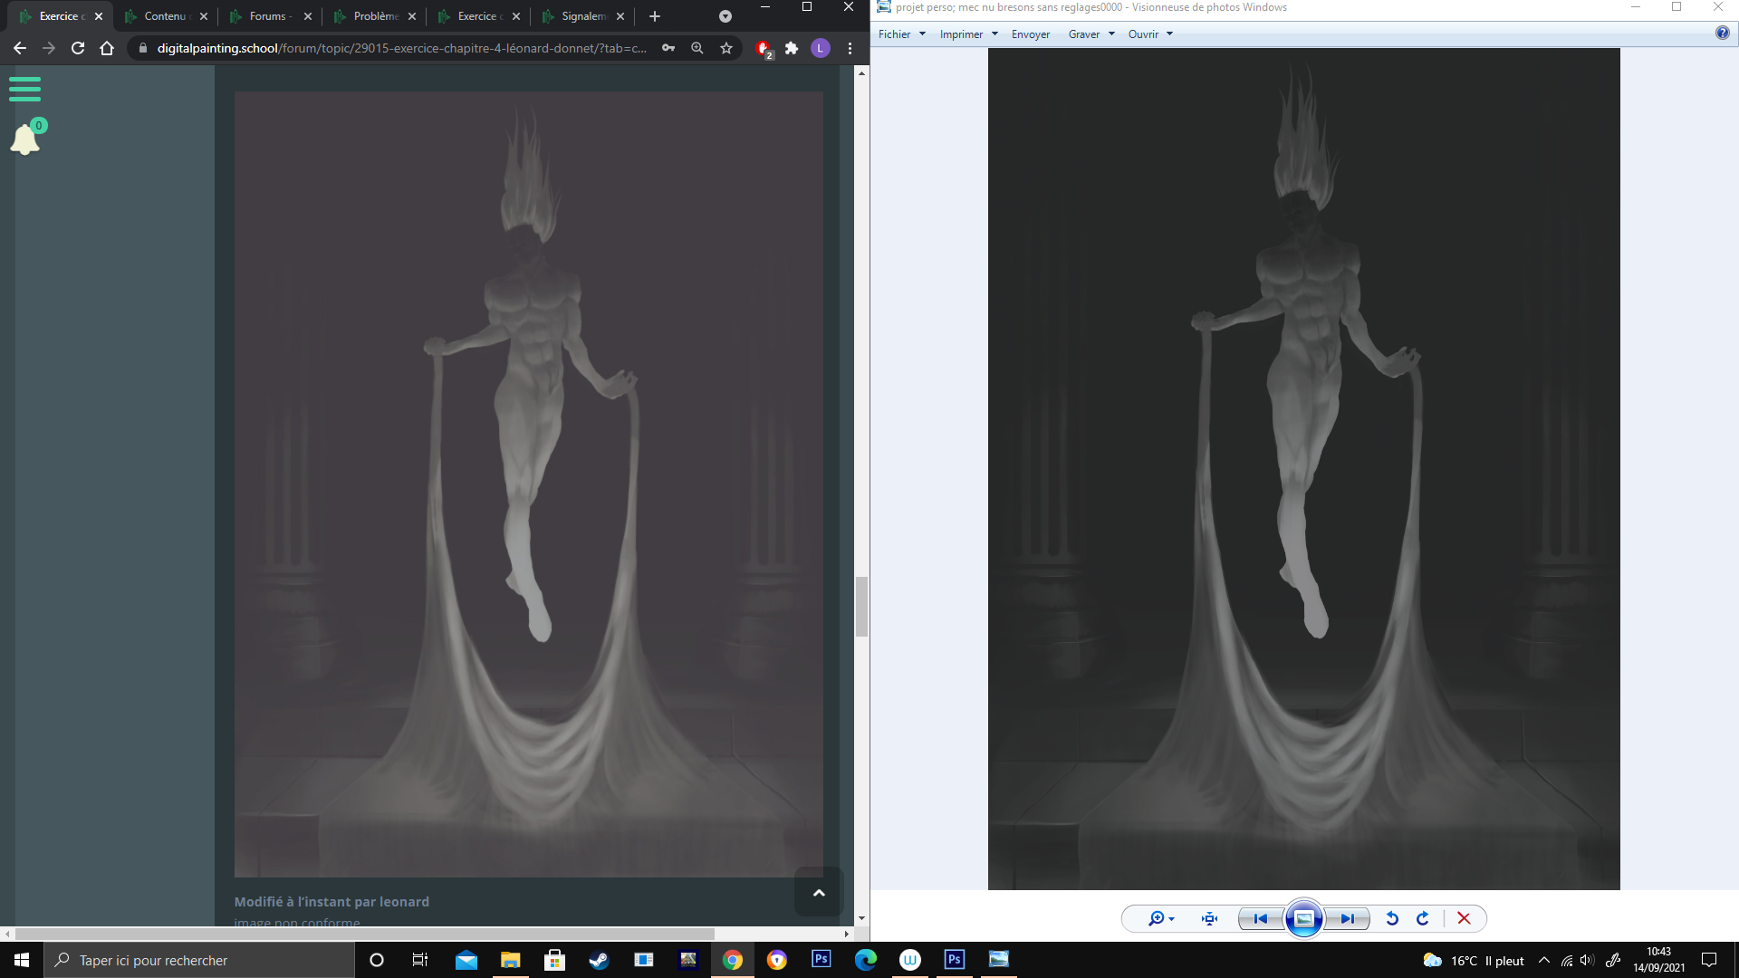The height and width of the screenshot is (978, 1739).
Task: Rotate image counterclockwise in photo viewer
Action: [x=1392, y=918]
